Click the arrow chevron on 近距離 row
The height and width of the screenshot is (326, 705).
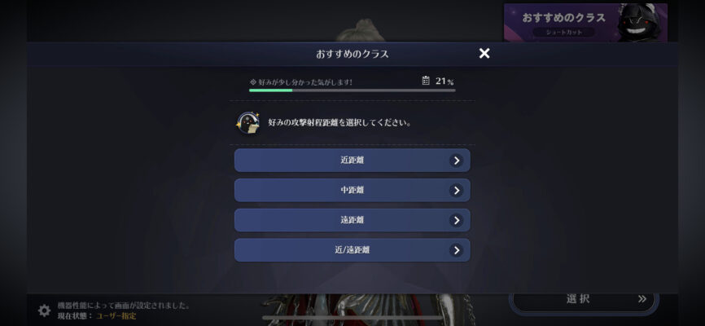click(x=457, y=161)
